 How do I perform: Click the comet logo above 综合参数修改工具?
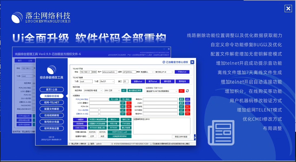[x=52, y=70]
